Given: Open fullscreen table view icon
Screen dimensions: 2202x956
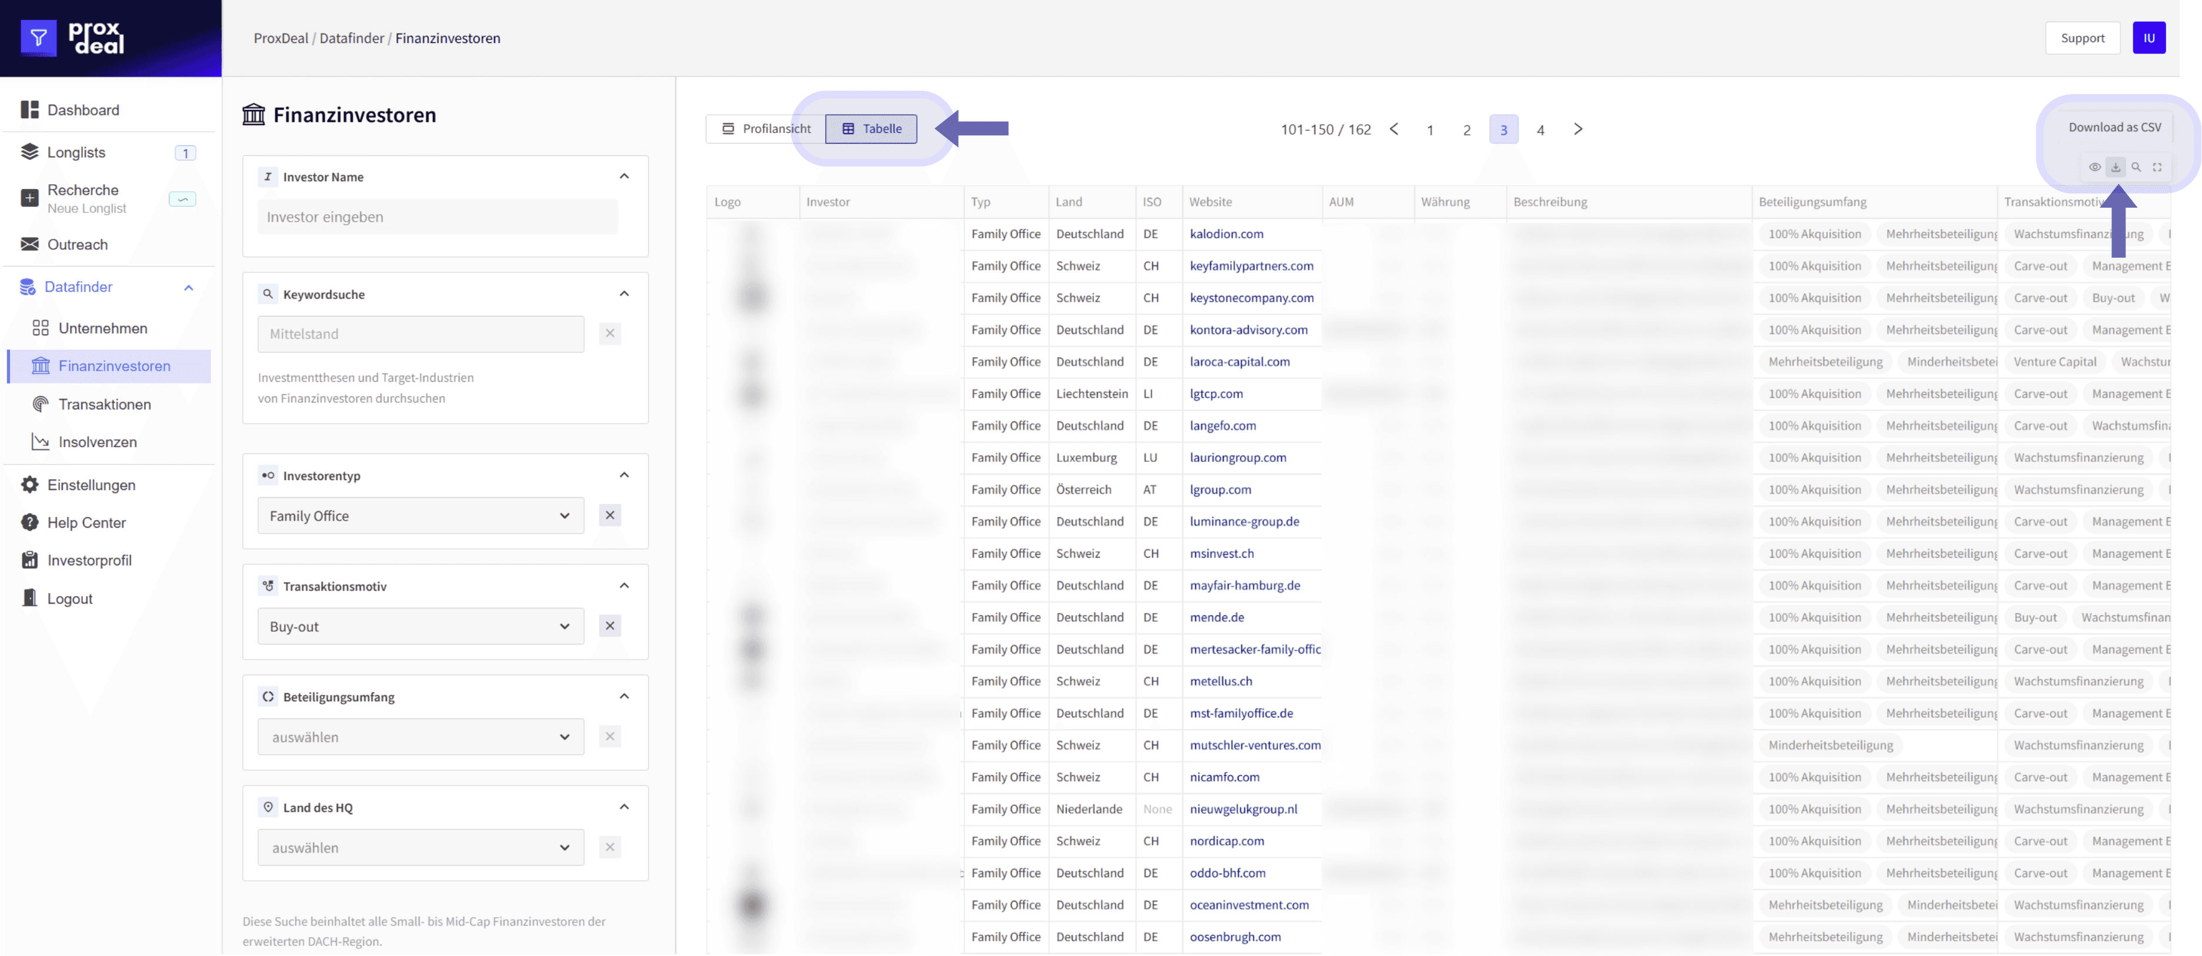Looking at the screenshot, I should click(2157, 166).
